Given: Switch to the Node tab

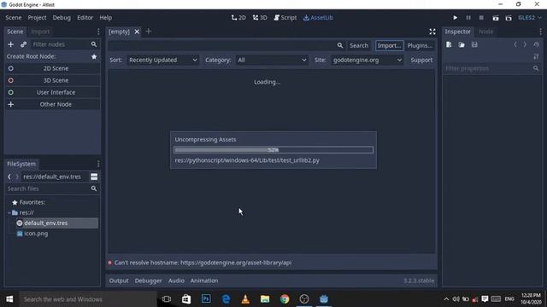Looking at the screenshot, I should point(486,32).
